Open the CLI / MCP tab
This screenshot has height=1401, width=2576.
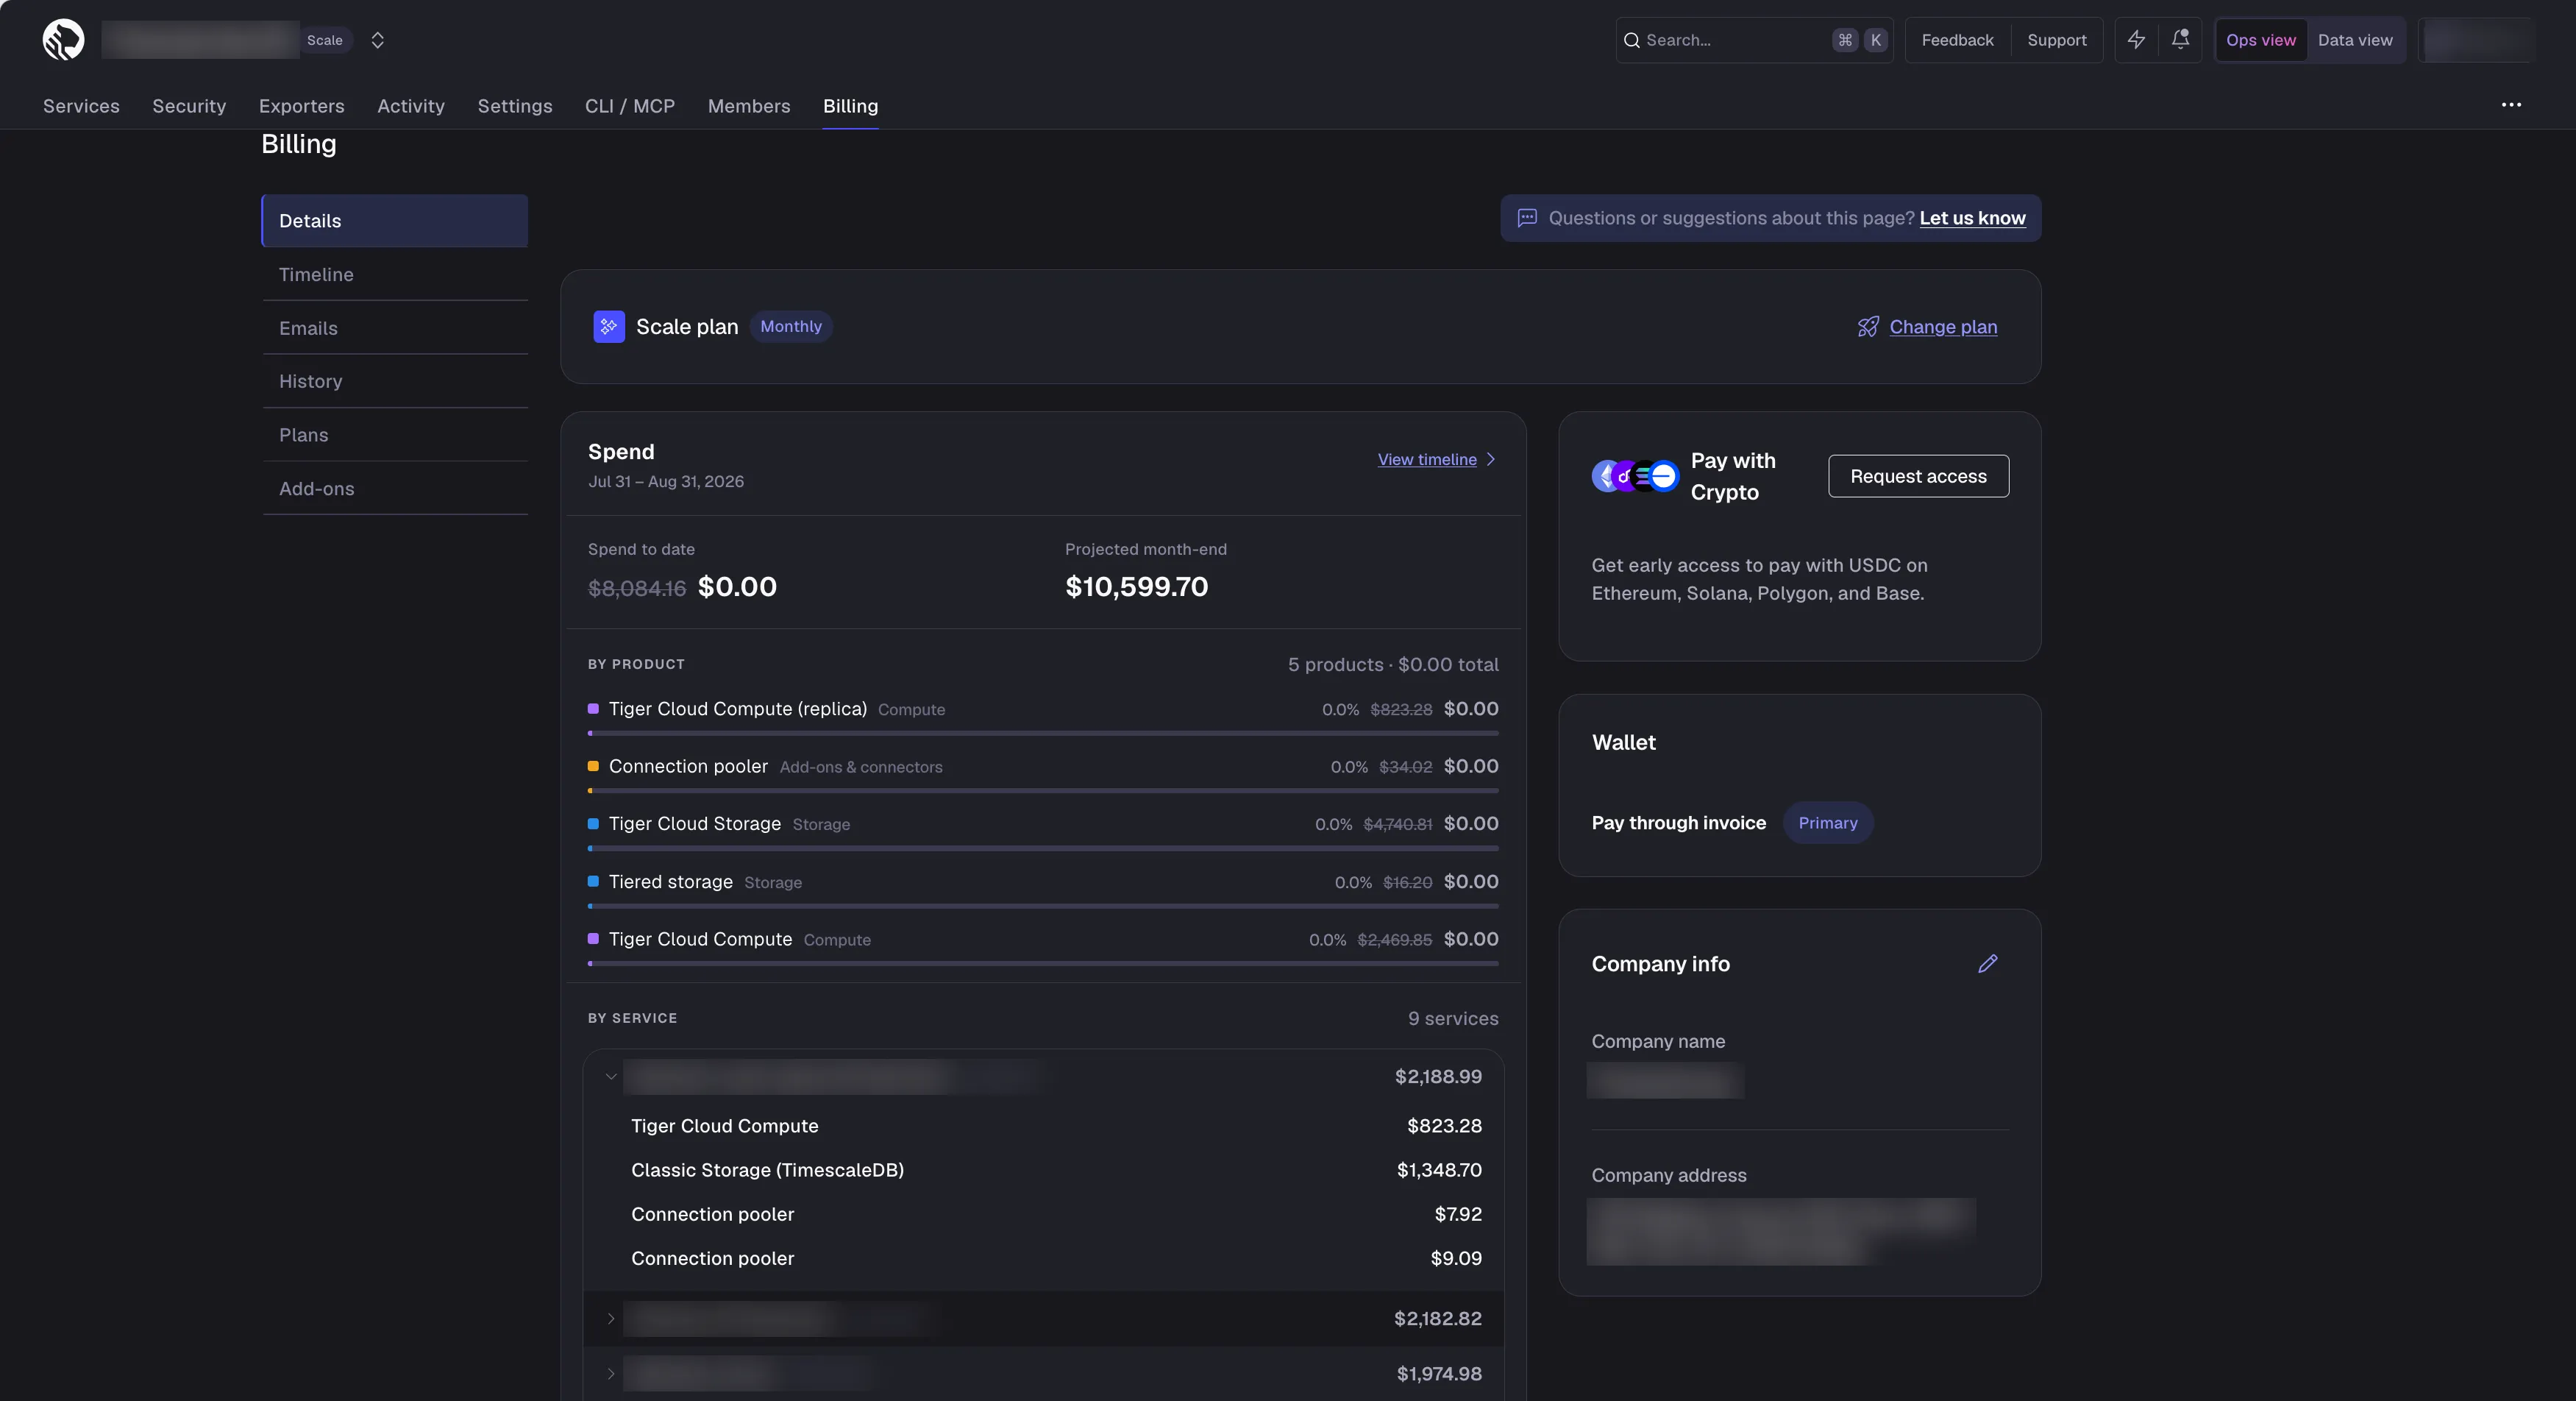tap(630, 106)
